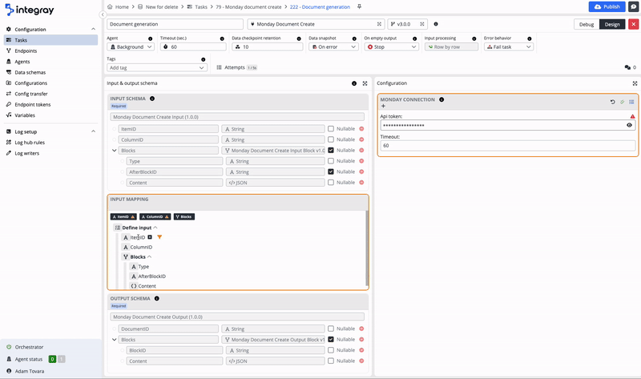The width and height of the screenshot is (641, 379).
Task: Collapse the Define input tree node
Action: 155,228
